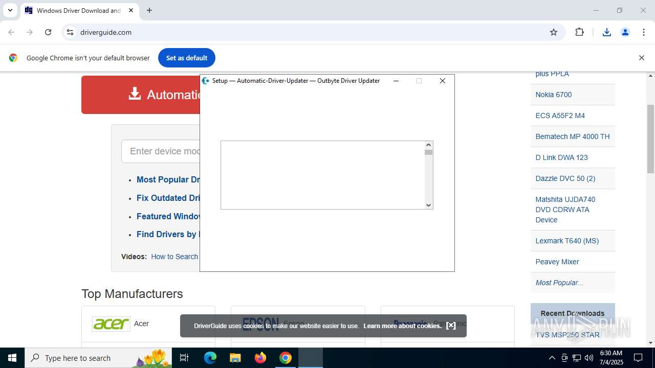Open Chrome profile menu

tap(625, 32)
